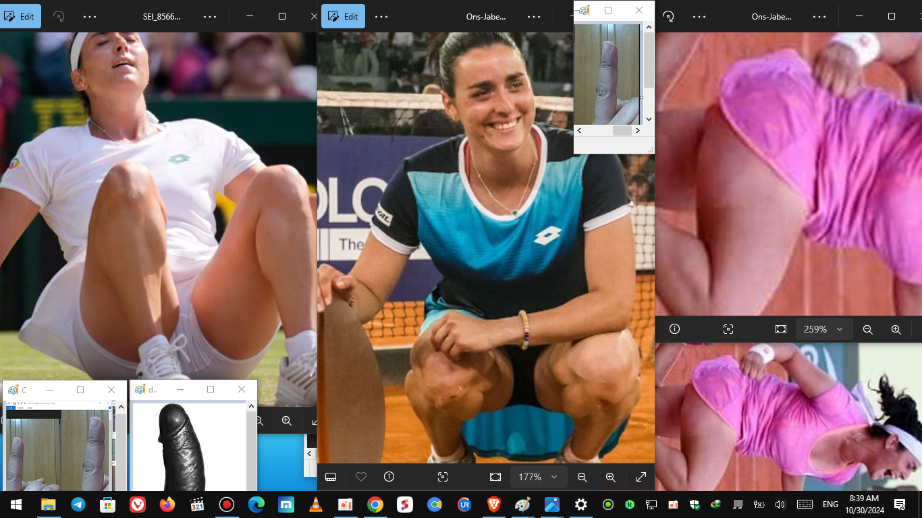Image resolution: width=922 pixels, height=518 pixels.
Task: Expand the 177% zoom dropdown
Action: point(554,477)
